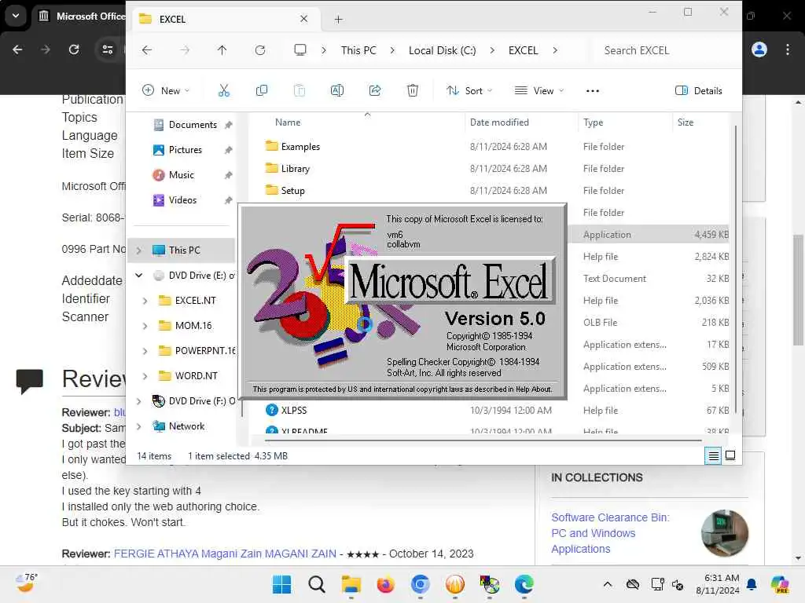This screenshot has width=805, height=603.
Task: Switch to large thumbnails view icon in status bar
Action: click(730, 455)
